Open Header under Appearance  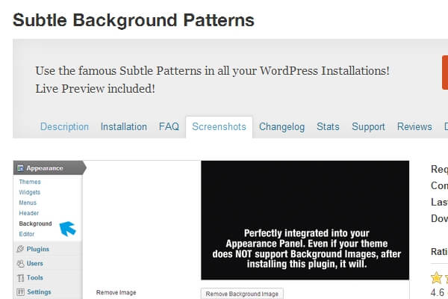click(28, 213)
